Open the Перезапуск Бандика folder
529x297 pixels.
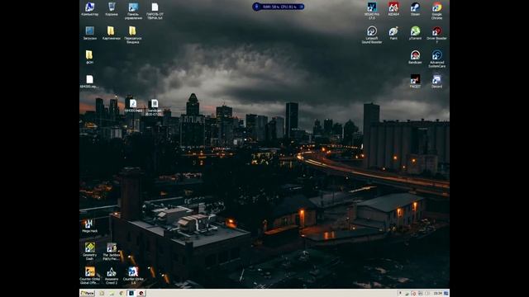pyautogui.click(x=133, y=35)
